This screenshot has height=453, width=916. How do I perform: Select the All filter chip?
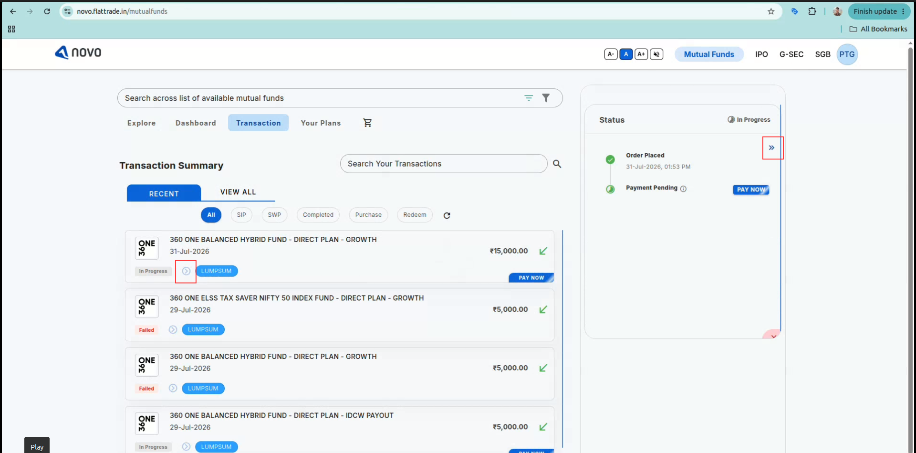(x=211, y=215)
